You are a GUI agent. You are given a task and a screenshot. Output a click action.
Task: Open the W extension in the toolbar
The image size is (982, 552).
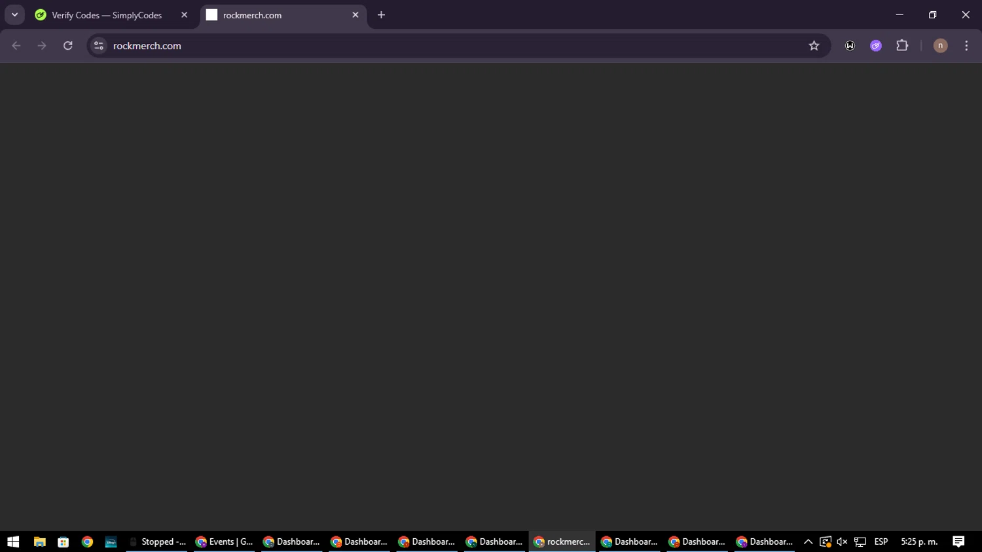tap(850, 46)
